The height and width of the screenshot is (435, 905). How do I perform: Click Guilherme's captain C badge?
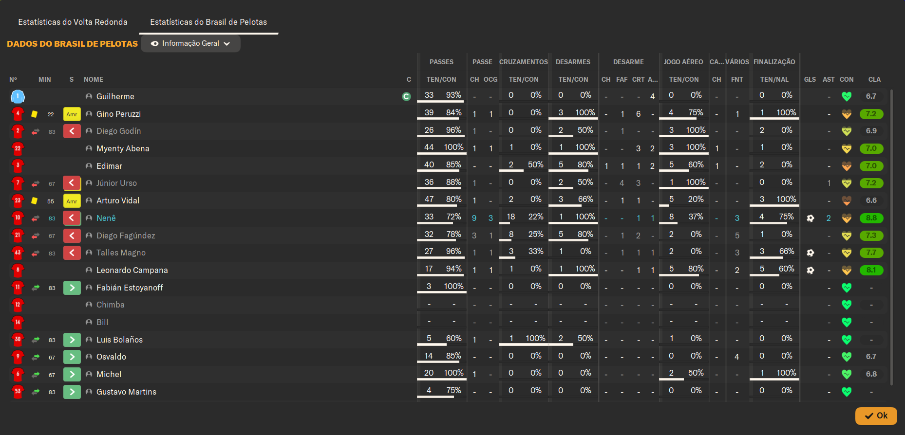click(x=406, y=96)
